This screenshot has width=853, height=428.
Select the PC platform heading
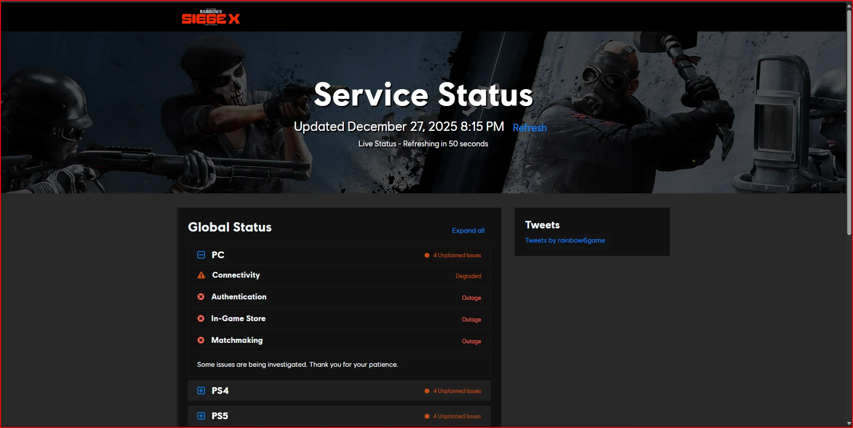click(x=218, y=255)
